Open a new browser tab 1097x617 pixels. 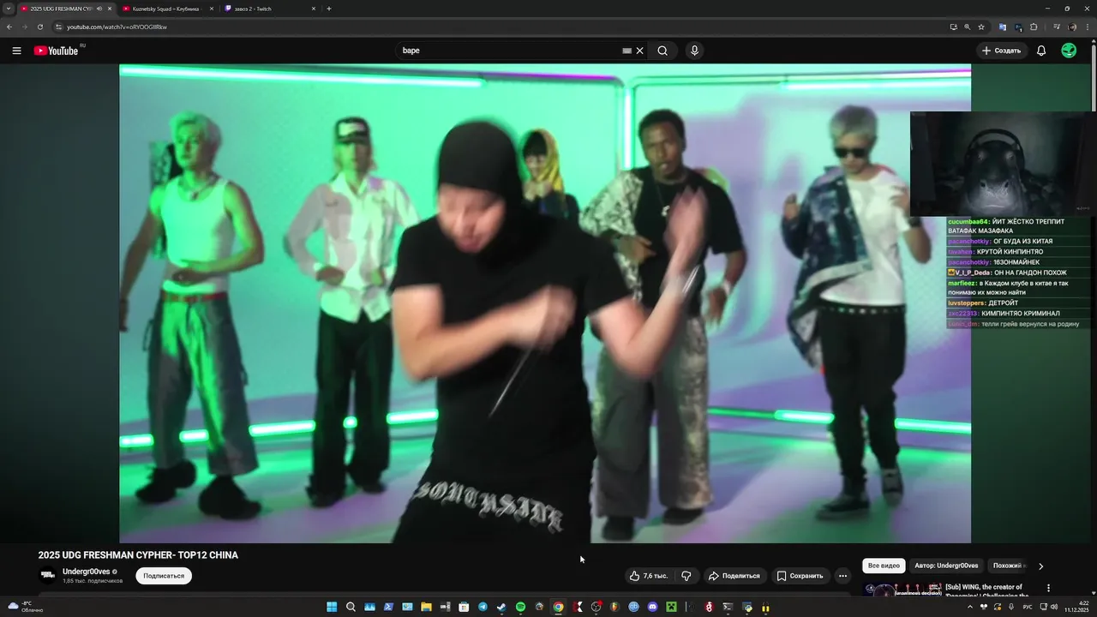click(x=329, y=9)
